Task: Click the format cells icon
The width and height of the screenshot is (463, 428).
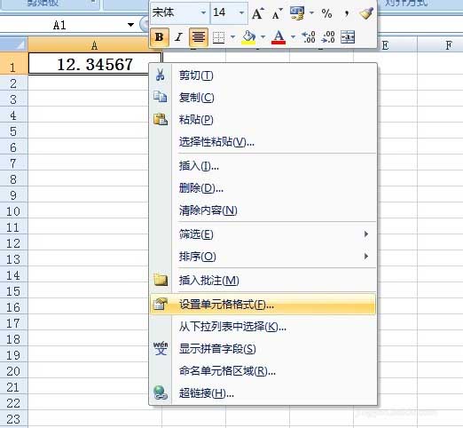Action: (x=161, y=304)
